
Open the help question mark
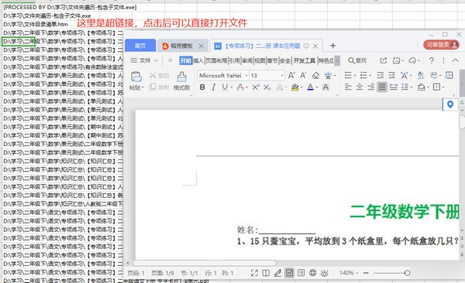[432, 60]
